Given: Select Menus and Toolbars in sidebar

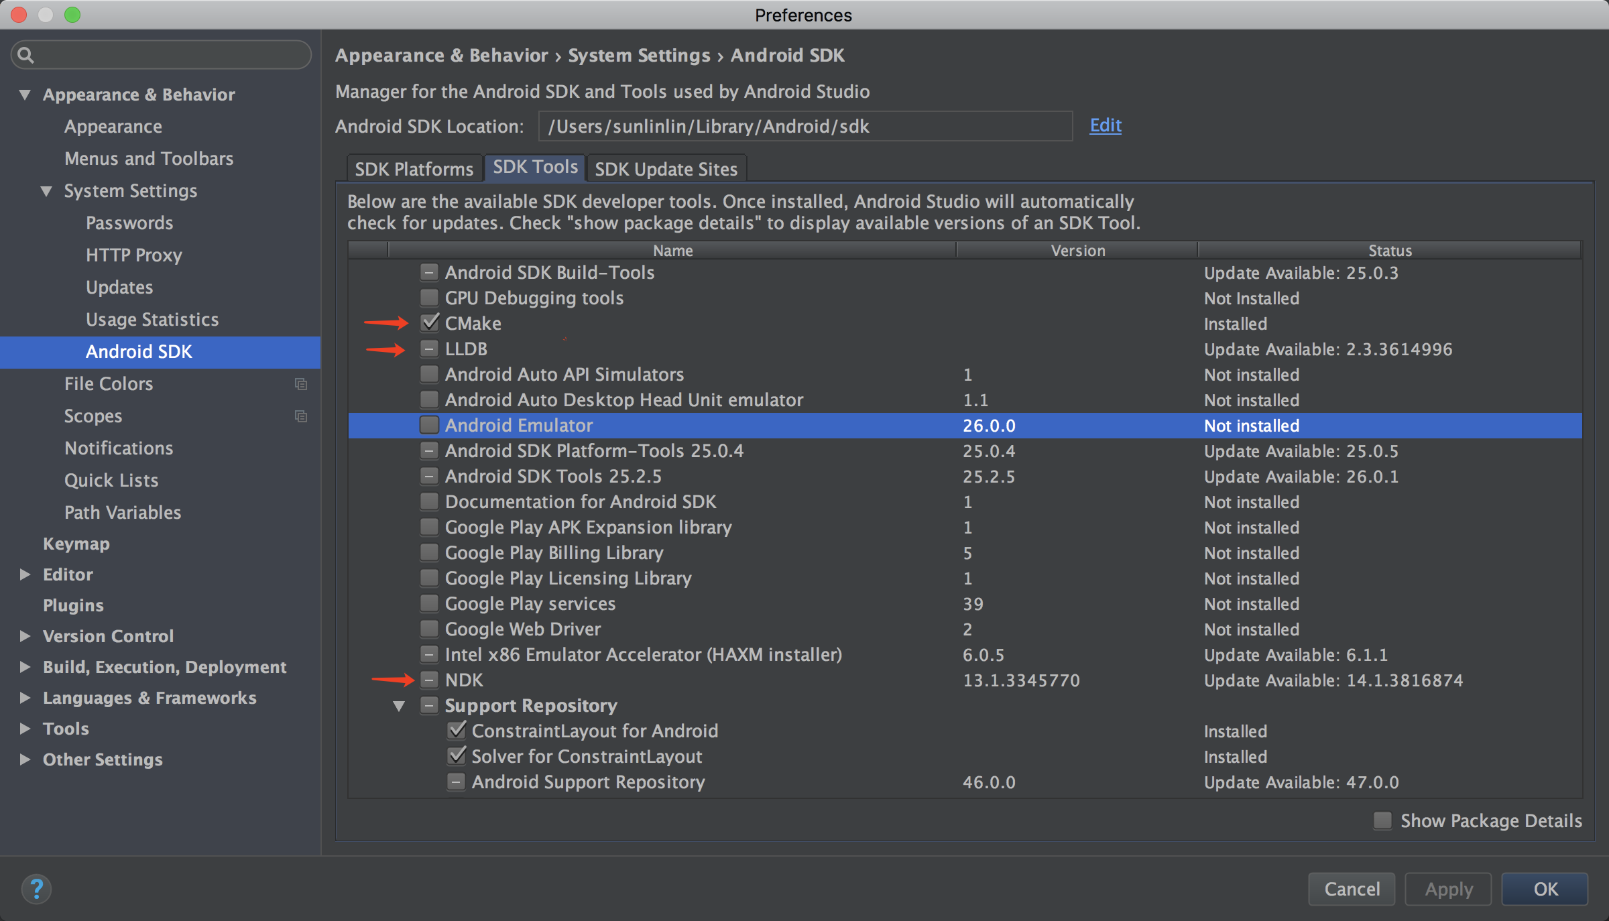Looking at the screenshot, I should pyautogui.click(x=149, y=159).
